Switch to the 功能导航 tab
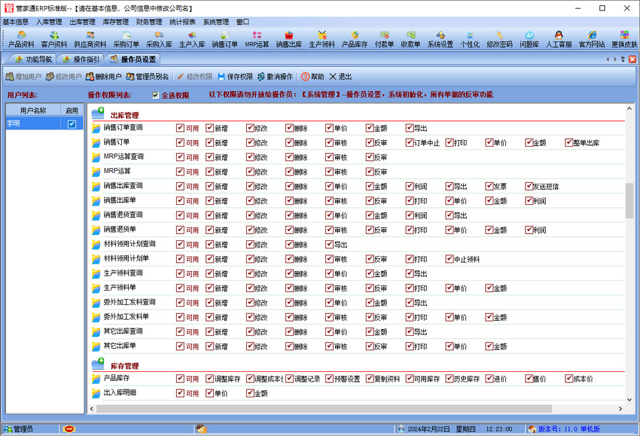This screenshot has width=640, height=436. tap(33, 60)
